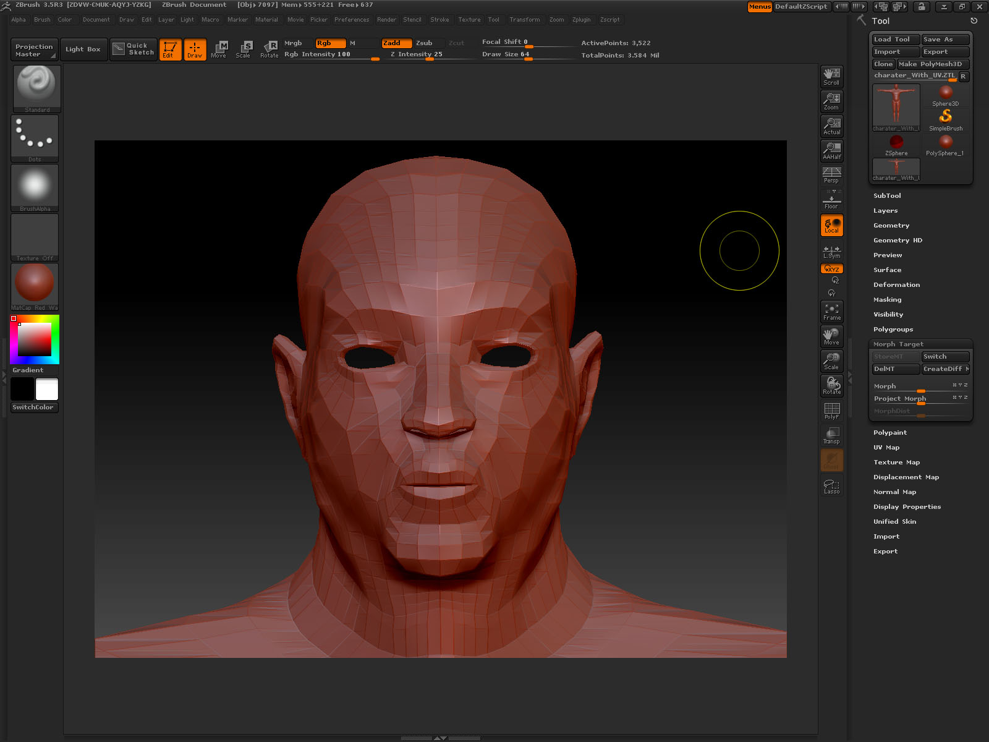Restore the Tool palette with the arrow icon
This screenshot has height=742, width=989.
974,21
